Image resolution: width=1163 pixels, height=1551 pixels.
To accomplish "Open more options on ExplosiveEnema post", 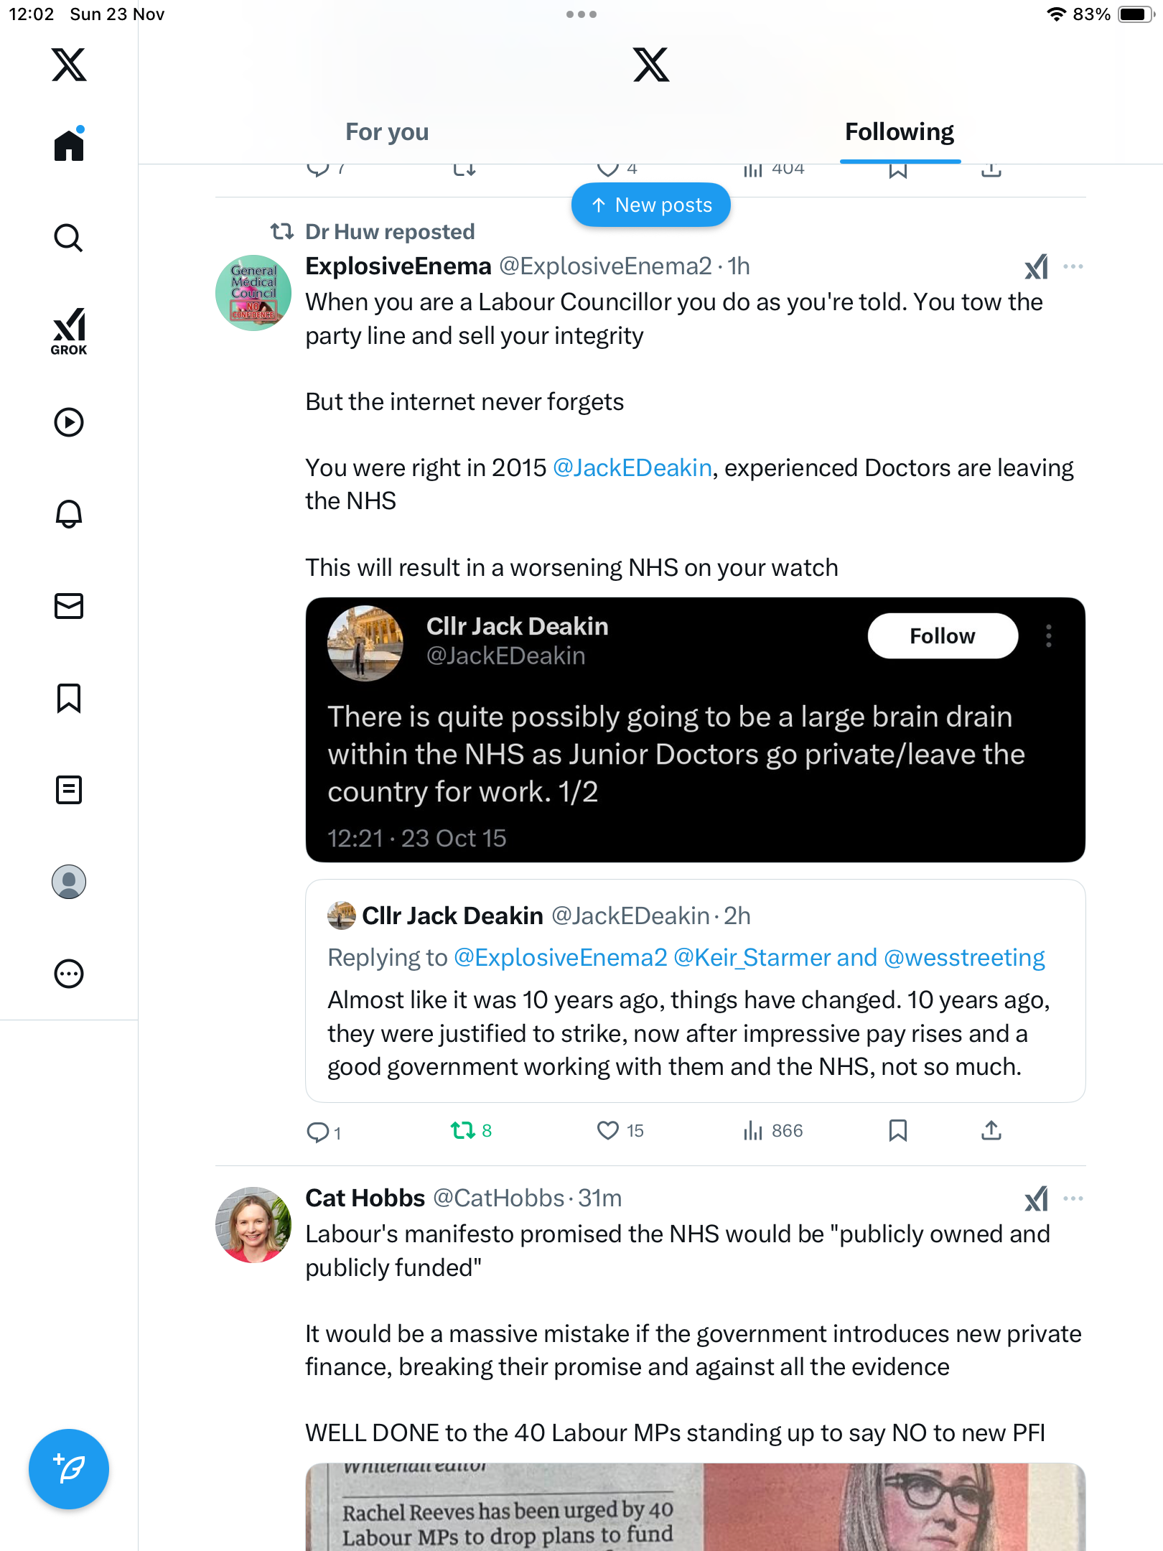I will [x=1073, y=266].
